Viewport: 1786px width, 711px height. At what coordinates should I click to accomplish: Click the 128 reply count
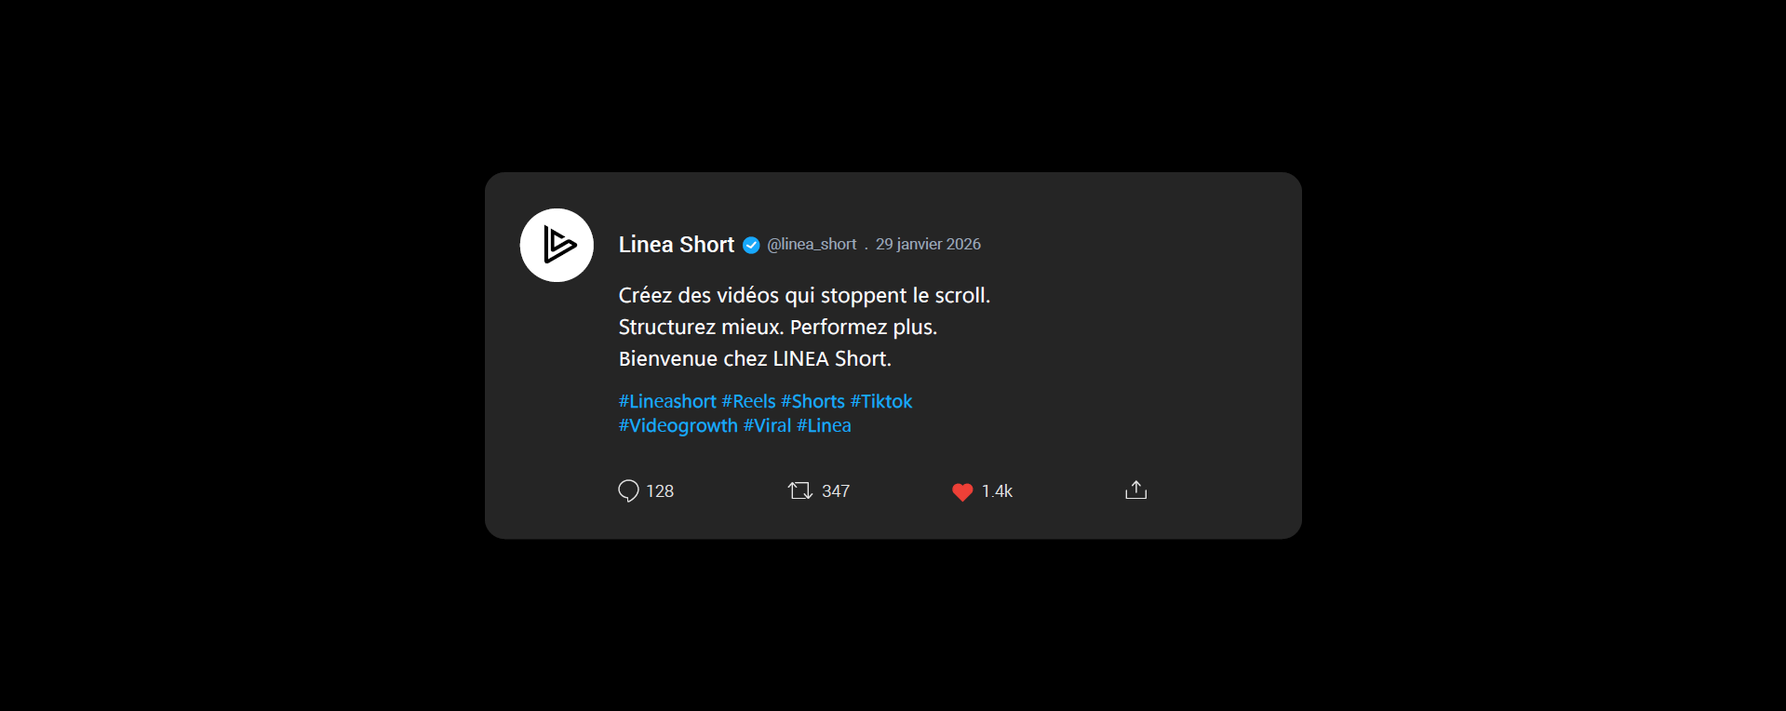click(x=660, y=491)
